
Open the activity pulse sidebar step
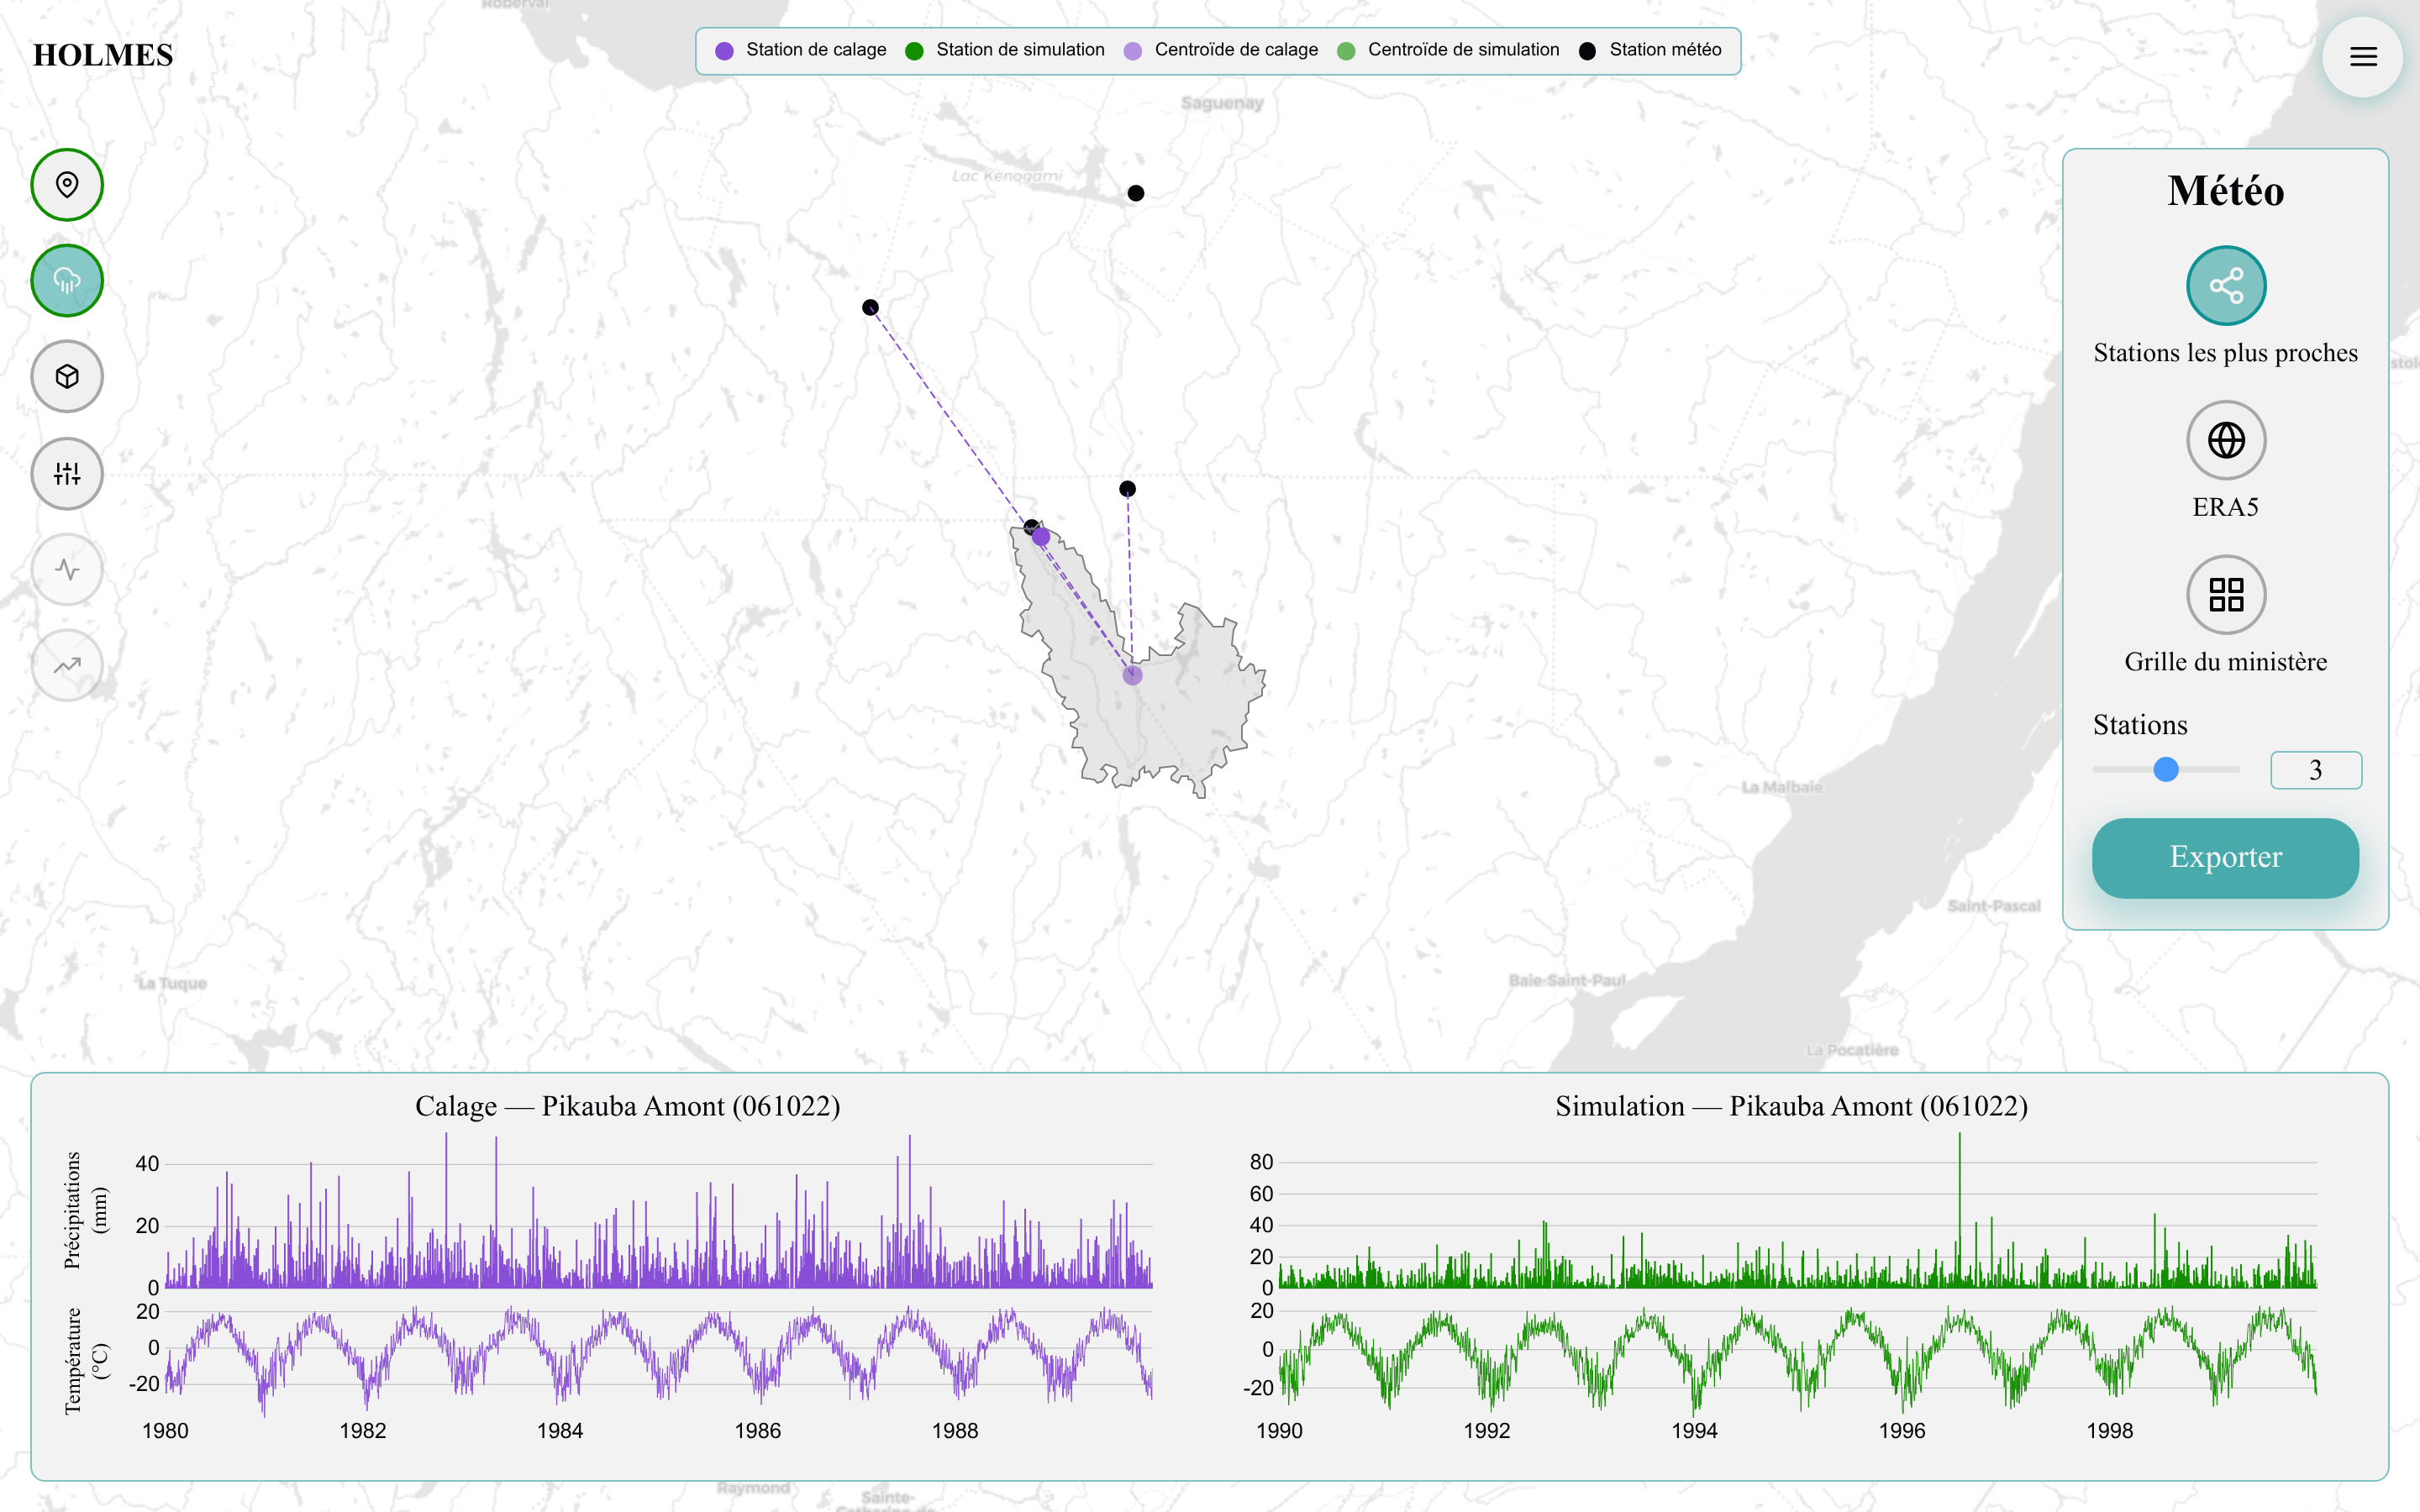coord(67,569)
